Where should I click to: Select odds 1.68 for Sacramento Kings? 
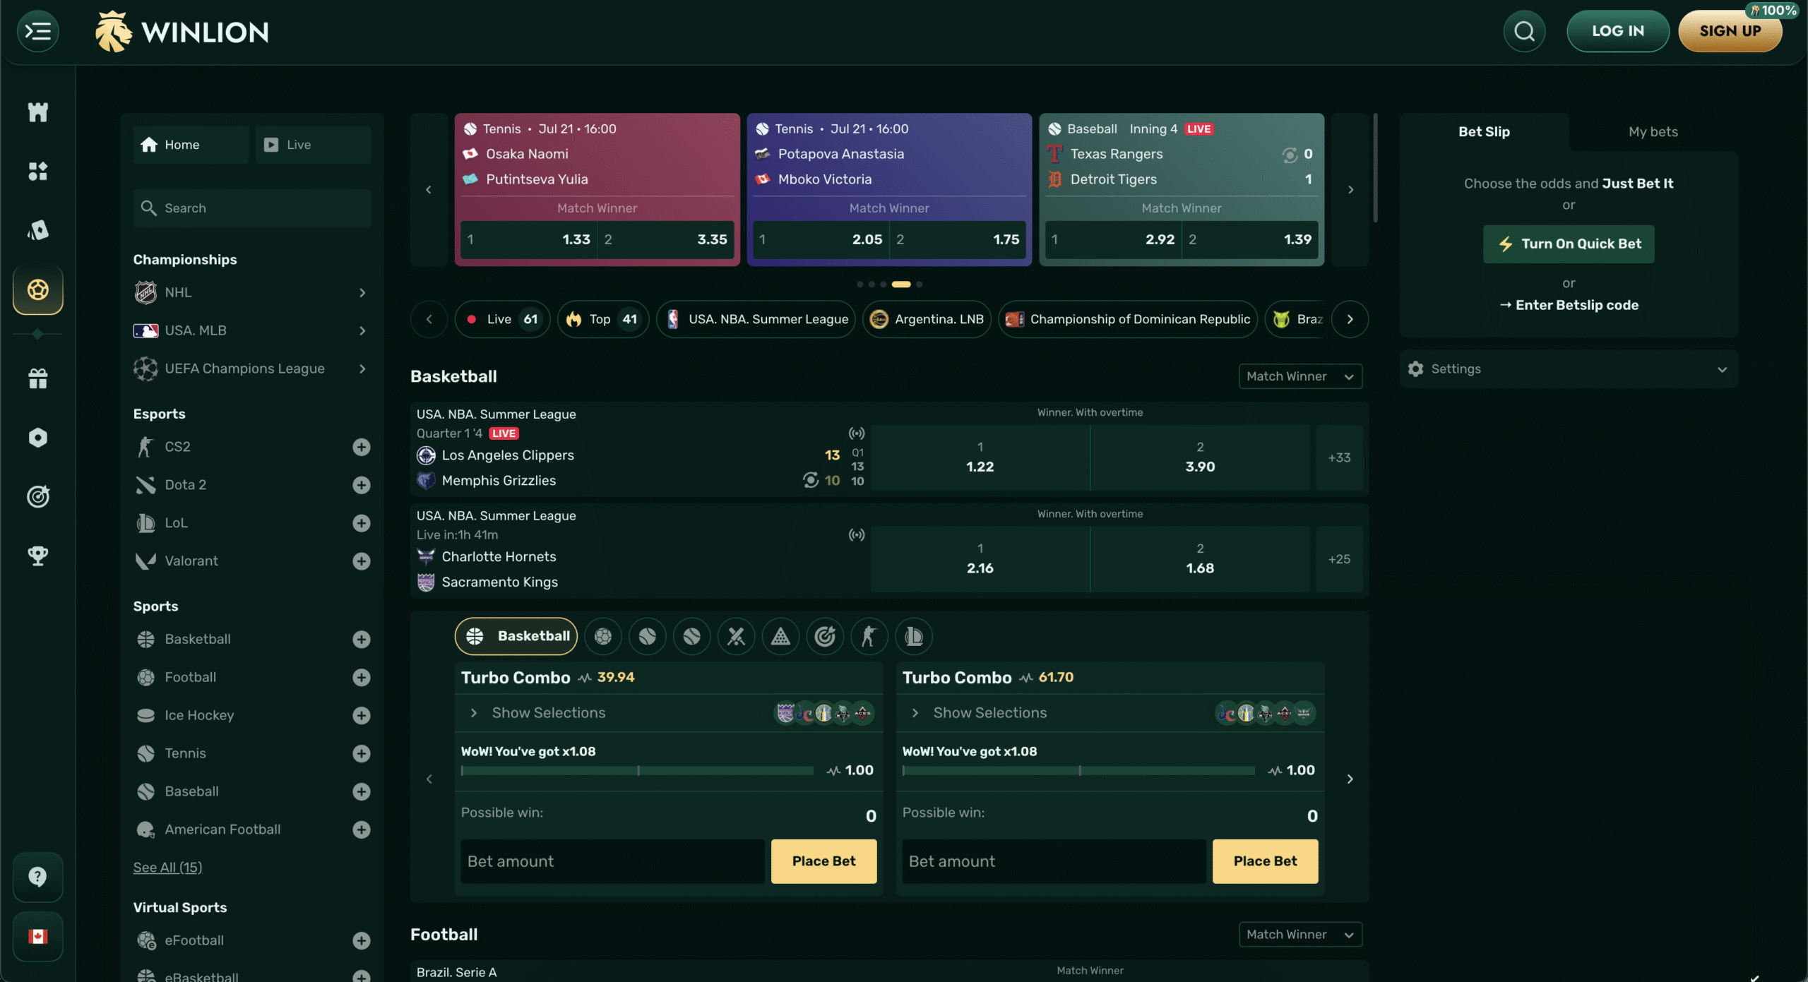[x=1200, y=559]
